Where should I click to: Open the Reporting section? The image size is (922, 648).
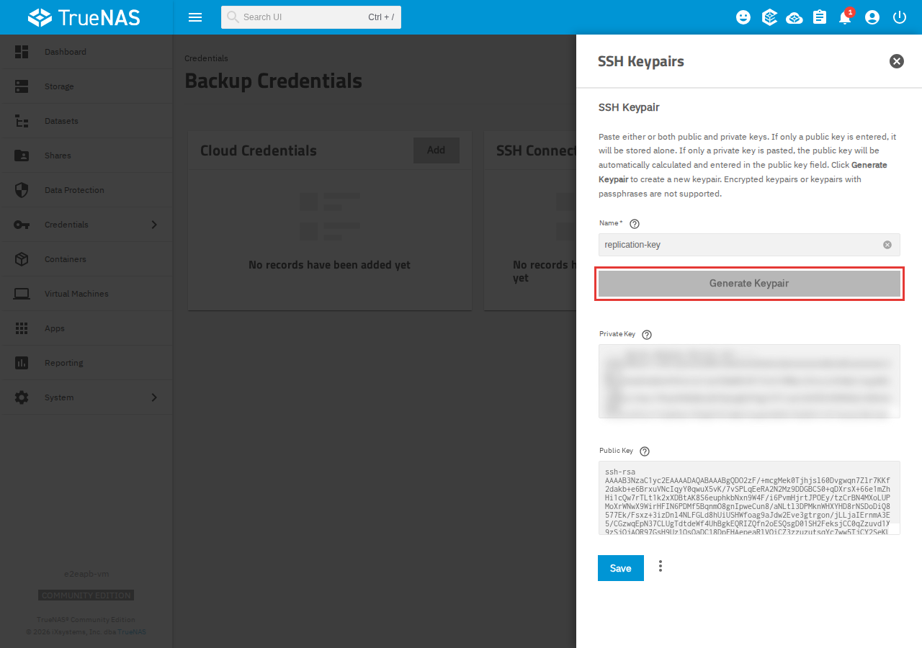pyautogui.click(x=86, y=363)
